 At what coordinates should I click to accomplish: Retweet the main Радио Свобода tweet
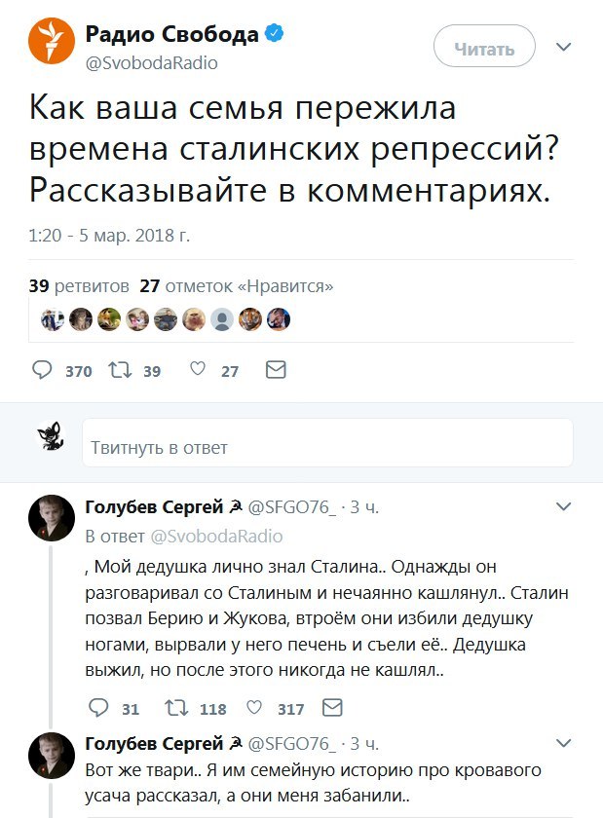point(120,370)
